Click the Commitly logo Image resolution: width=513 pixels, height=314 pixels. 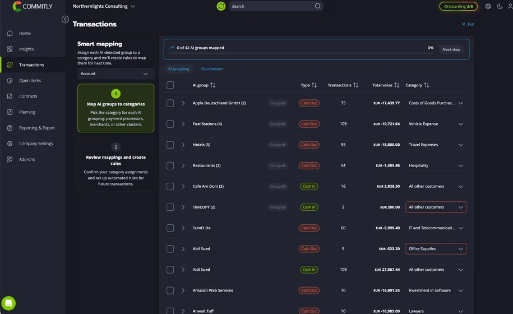(33, 6)
